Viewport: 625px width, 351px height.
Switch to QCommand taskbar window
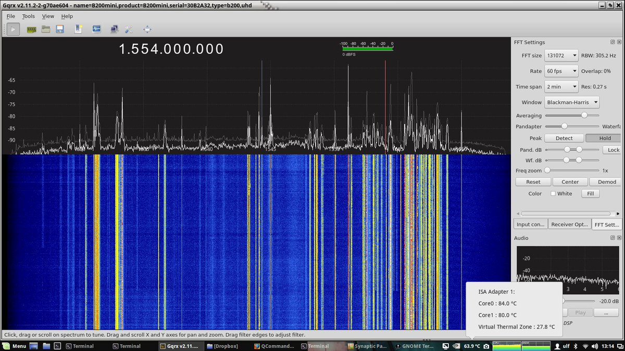[x=274, y=346]
